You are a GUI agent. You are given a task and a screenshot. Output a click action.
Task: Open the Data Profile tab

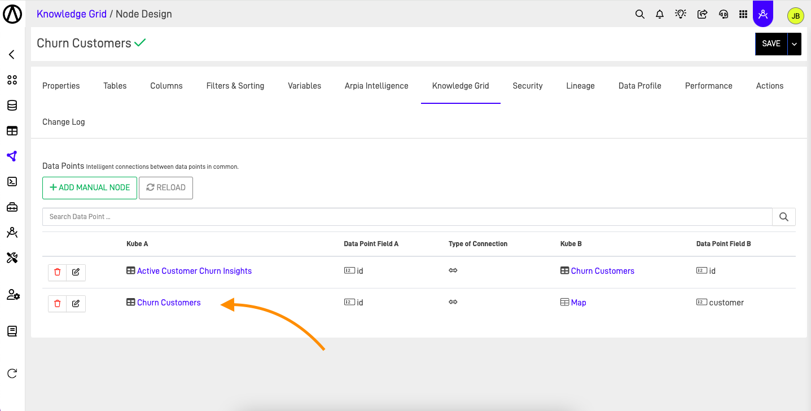pos(640,86)
